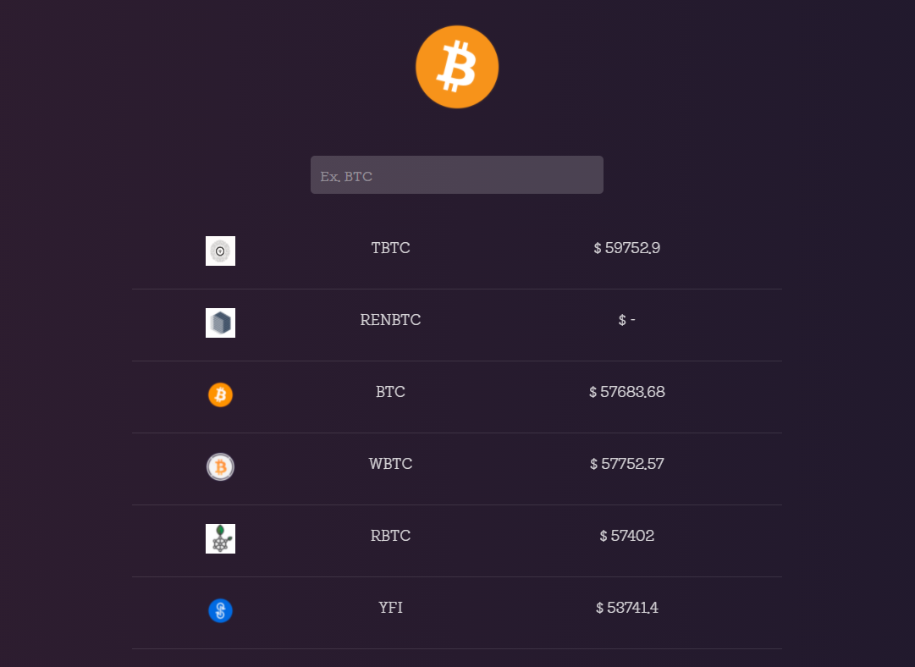Click the TBTC price of 59752.9
The height and width of the screenshot is (667, 915).
tap(626, 248)
